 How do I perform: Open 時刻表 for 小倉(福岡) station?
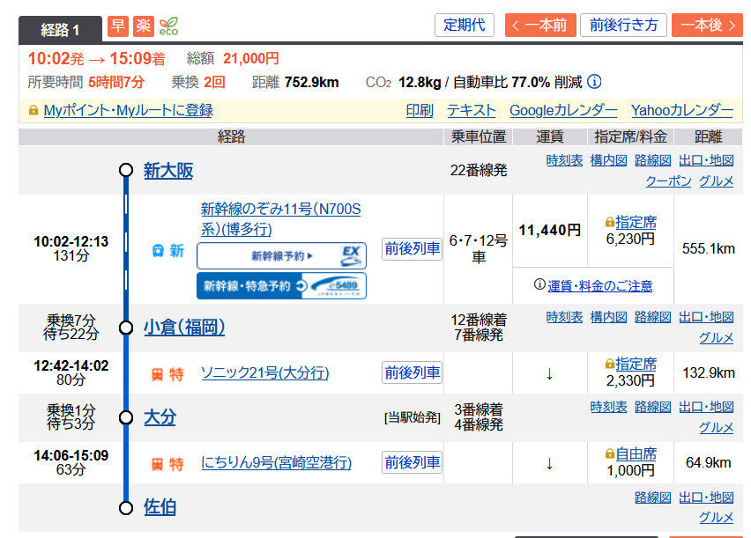564,317
